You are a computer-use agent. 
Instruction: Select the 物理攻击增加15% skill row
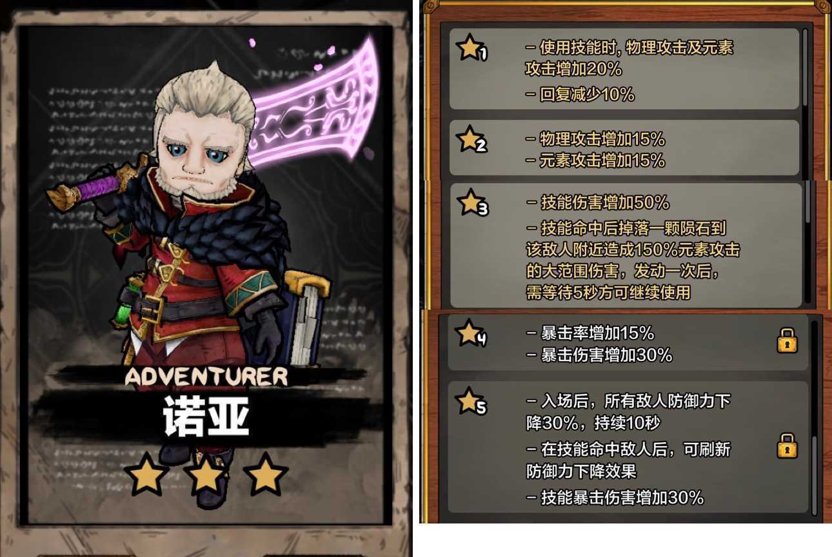[595, 139]
